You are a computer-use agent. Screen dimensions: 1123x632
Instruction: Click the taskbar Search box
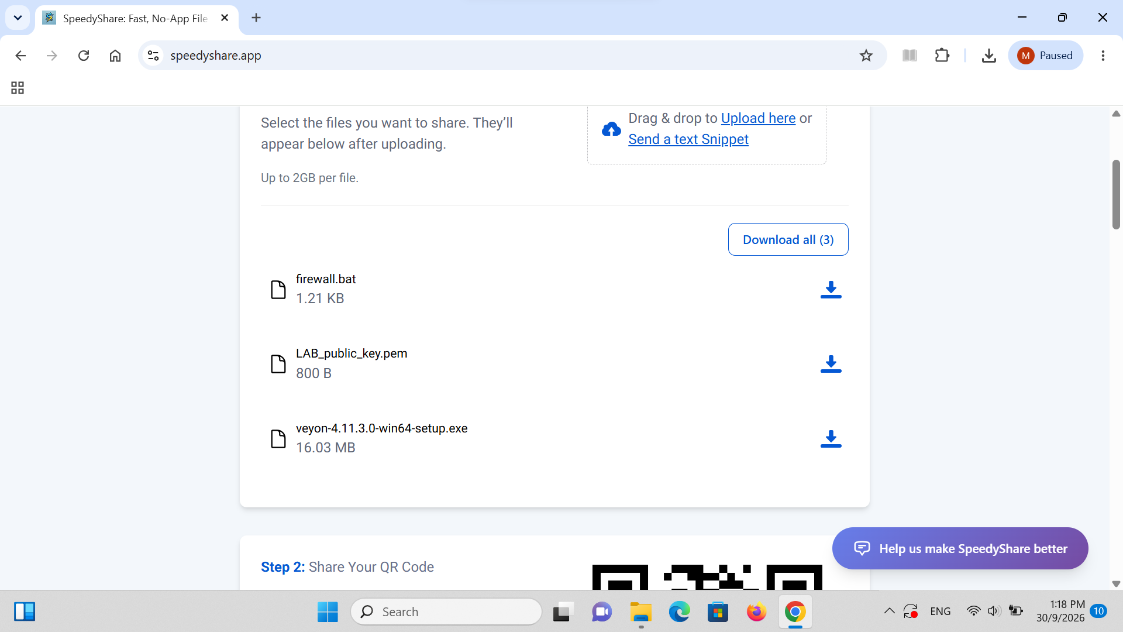click(446, 612)
